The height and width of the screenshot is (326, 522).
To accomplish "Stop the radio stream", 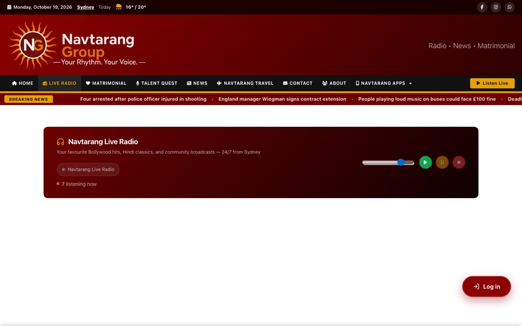I will (x=459, y=162).
